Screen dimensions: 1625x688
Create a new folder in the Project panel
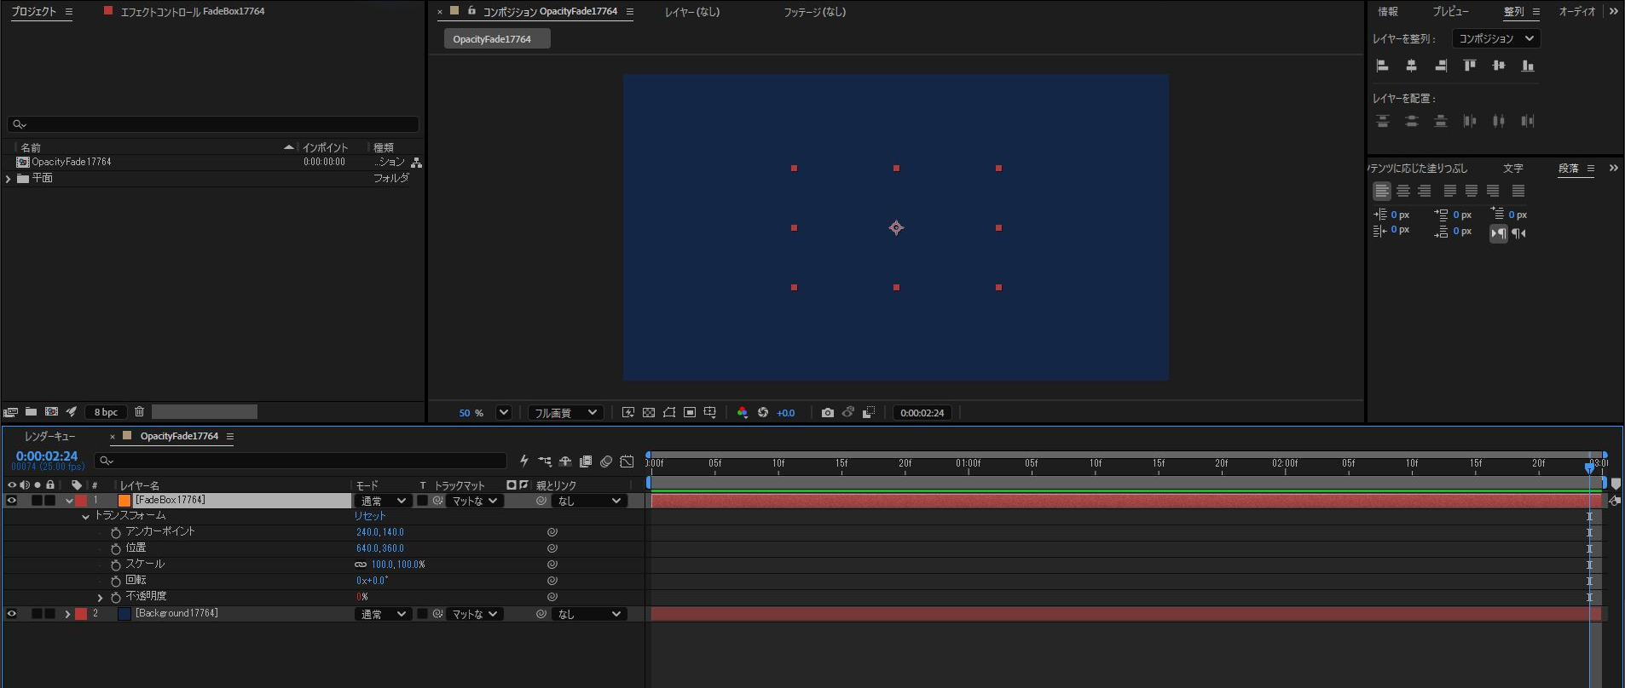pyautogui.click(x=31, y=412)
